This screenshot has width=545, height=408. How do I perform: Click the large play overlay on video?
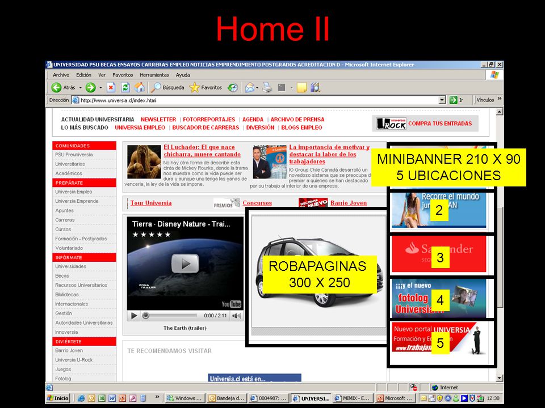(185, 263)
